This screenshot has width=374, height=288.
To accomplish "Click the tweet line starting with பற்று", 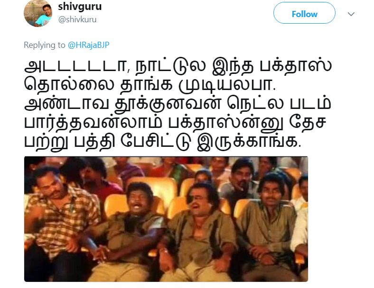I will point(163,142).
